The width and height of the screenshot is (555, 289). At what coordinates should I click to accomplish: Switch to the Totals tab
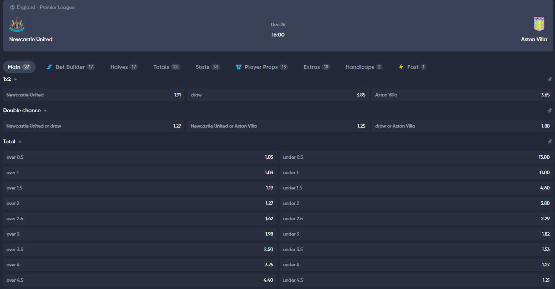tap(167, 67)
